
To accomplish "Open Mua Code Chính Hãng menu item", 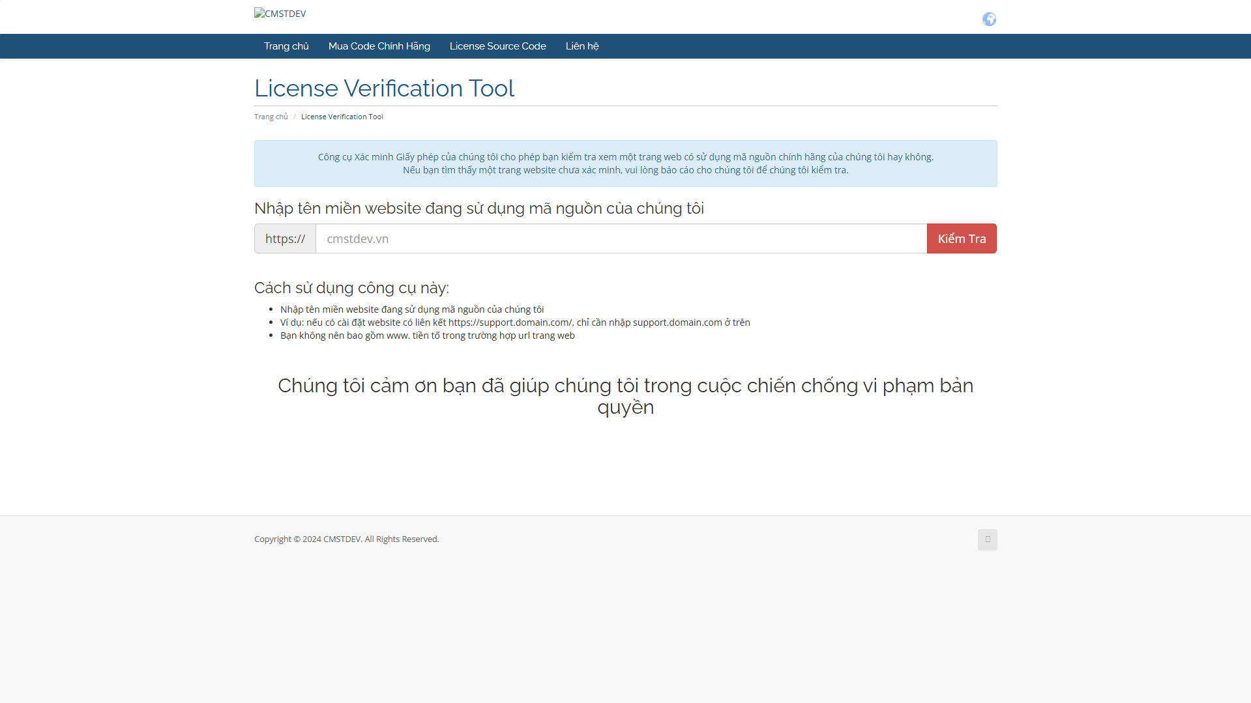I will 379,46.
